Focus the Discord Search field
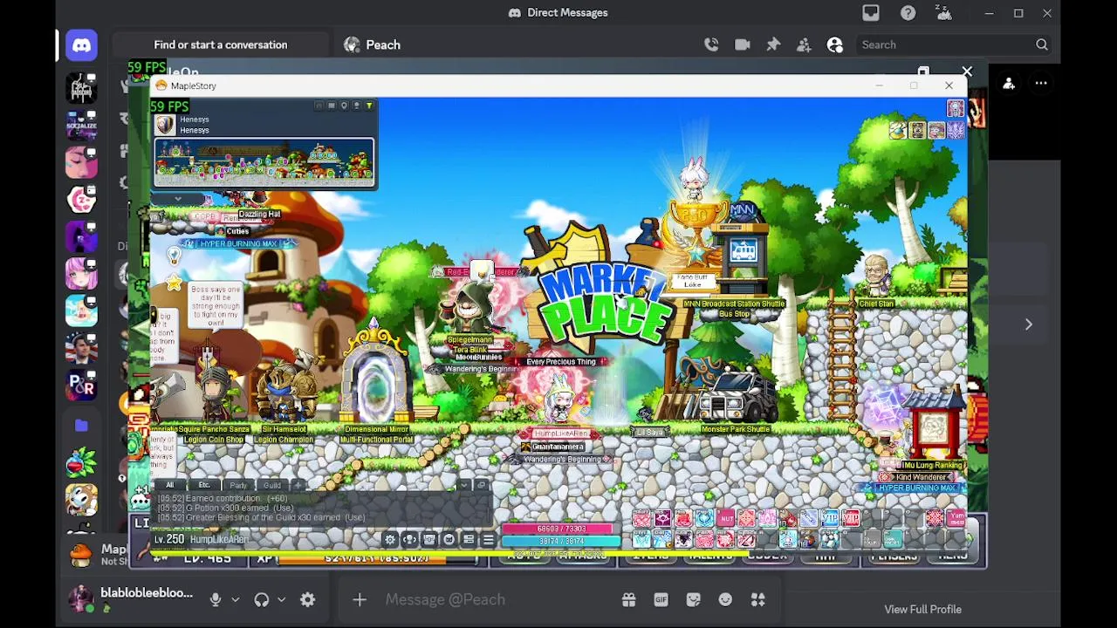This screenshot has width=1117, height=628. (x=955, y=44)
